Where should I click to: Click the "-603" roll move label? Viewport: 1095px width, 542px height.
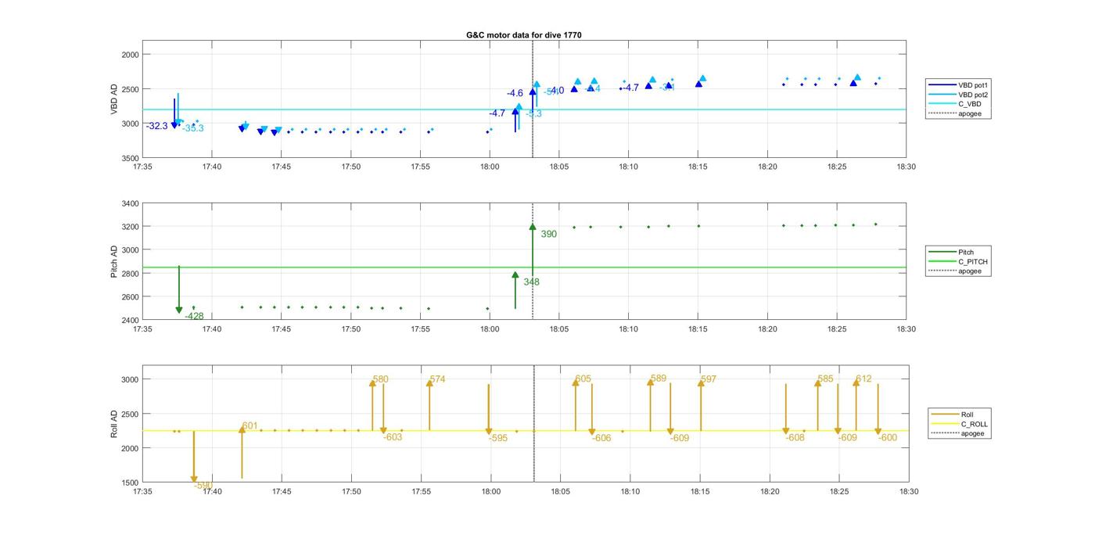pyautogui.click(x=393, y=437)
